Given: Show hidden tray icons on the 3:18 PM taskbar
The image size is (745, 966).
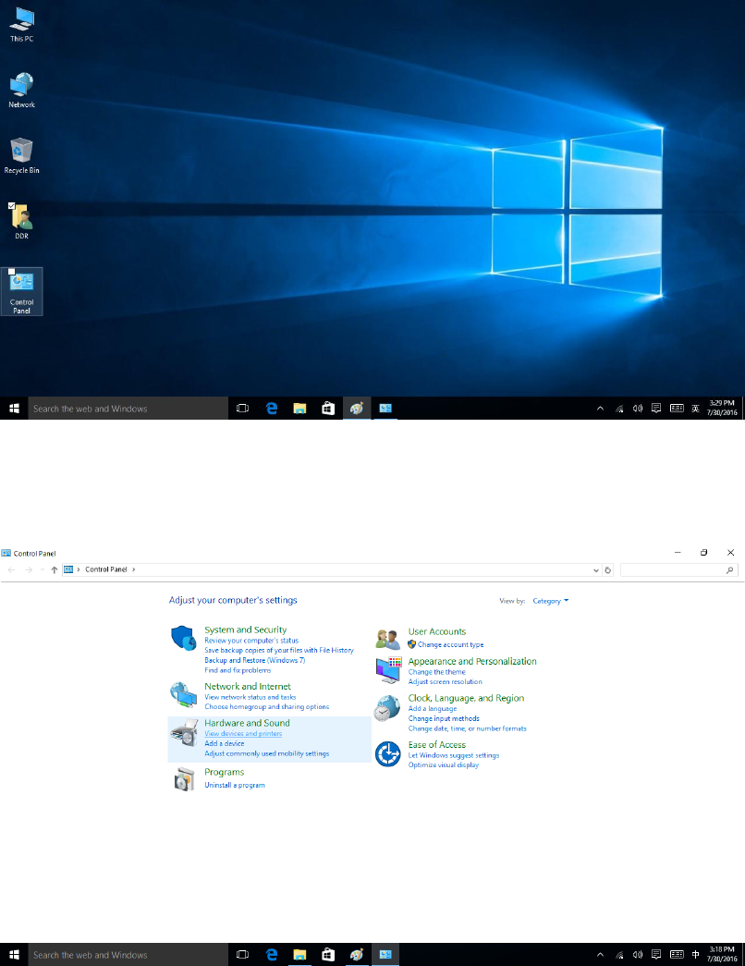Looking at the screenshot, I should pyautogui.click(x=600, y=954).
